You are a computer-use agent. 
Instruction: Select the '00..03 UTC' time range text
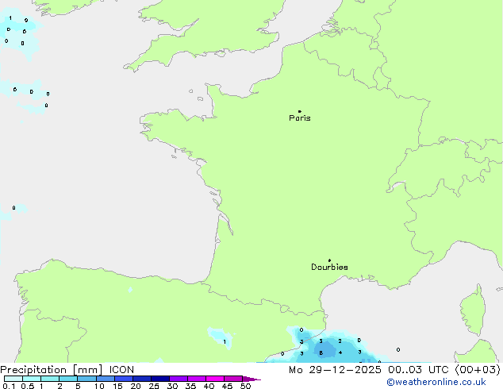418,370
